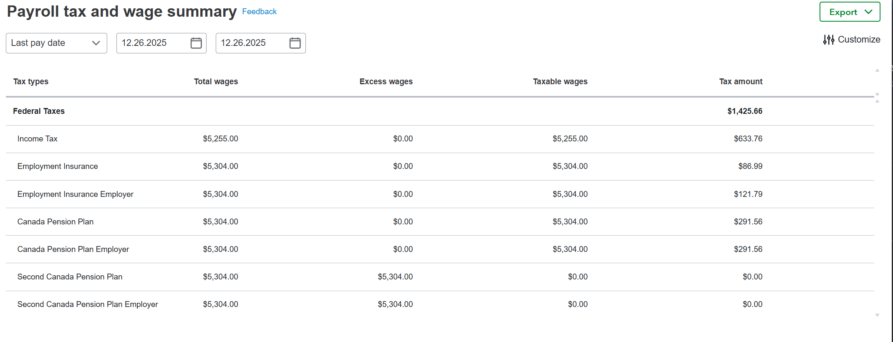
Task: Select the Federal Taxes group row
Action: (x=39, y=111)
